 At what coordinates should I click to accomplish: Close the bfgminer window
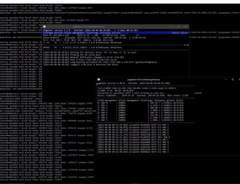point(185,26)
